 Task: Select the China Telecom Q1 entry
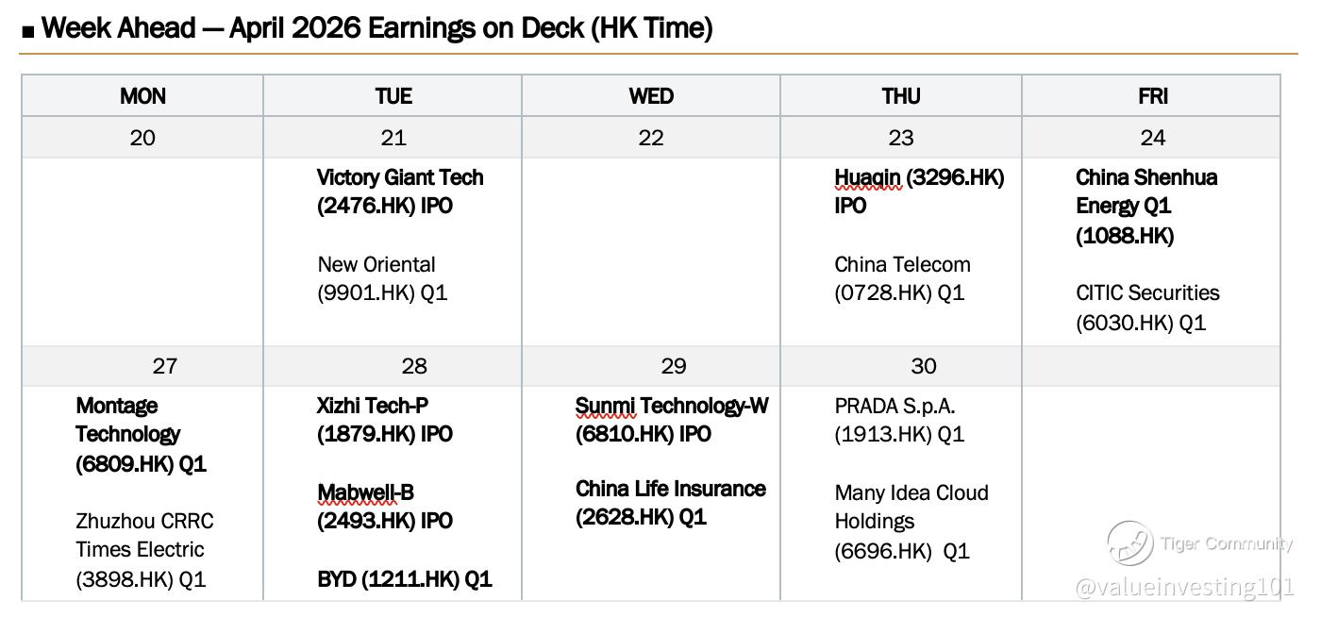(902, 278)
